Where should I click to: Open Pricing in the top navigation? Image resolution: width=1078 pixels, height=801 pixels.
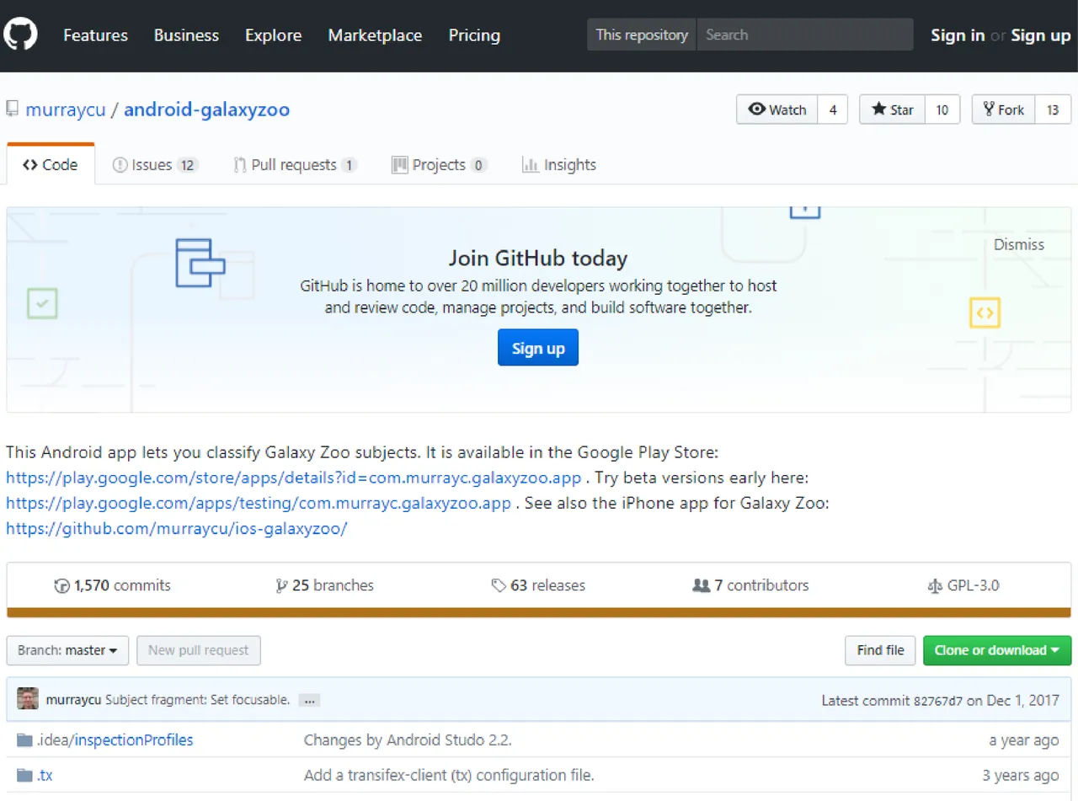point(474,35)
